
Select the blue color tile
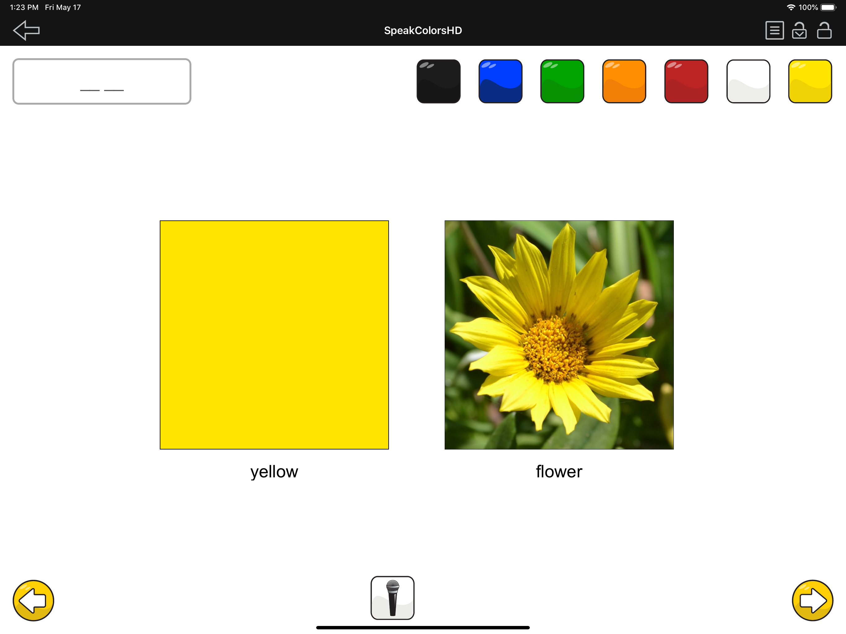(x=500, y=81)
